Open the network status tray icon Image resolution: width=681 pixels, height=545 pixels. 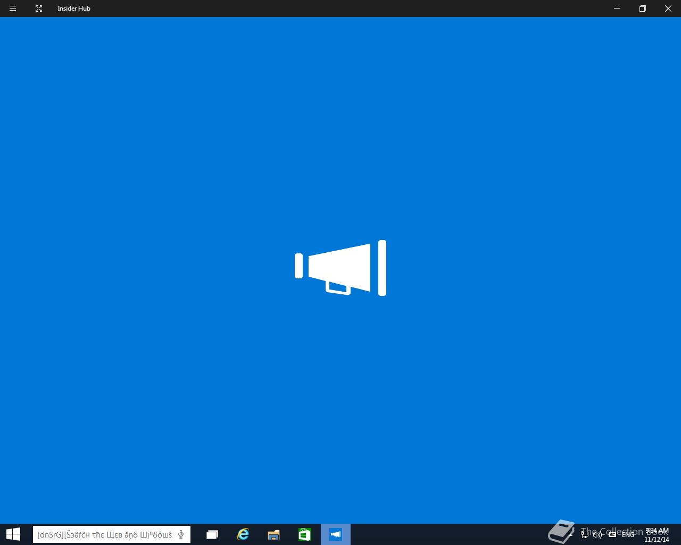(585, 534)
